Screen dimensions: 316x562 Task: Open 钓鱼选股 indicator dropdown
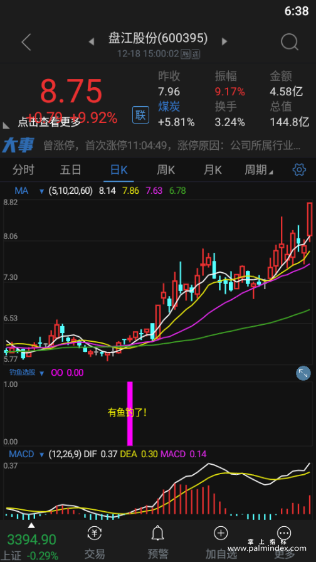[41, 373]
